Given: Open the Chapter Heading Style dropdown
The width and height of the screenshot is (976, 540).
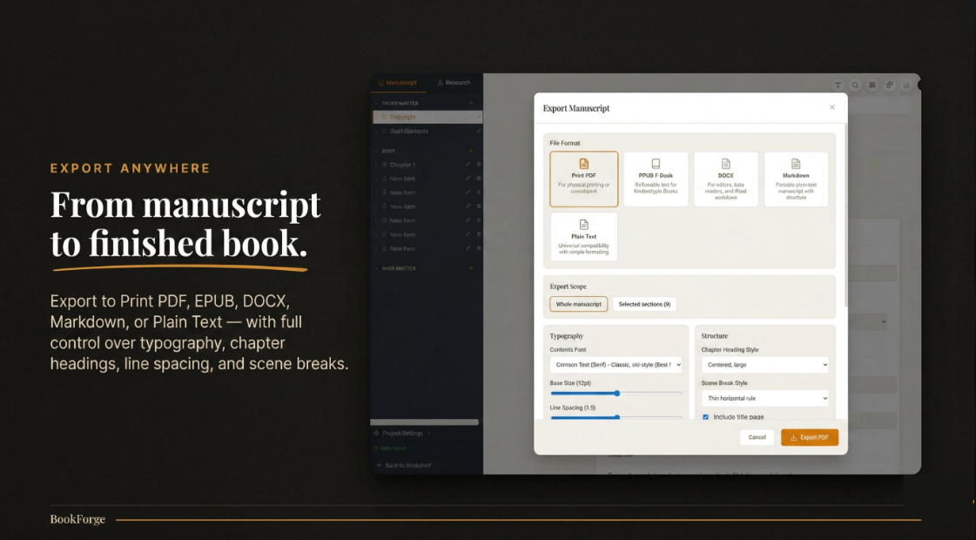Looking at the screenshot, I should click(764, 365).
